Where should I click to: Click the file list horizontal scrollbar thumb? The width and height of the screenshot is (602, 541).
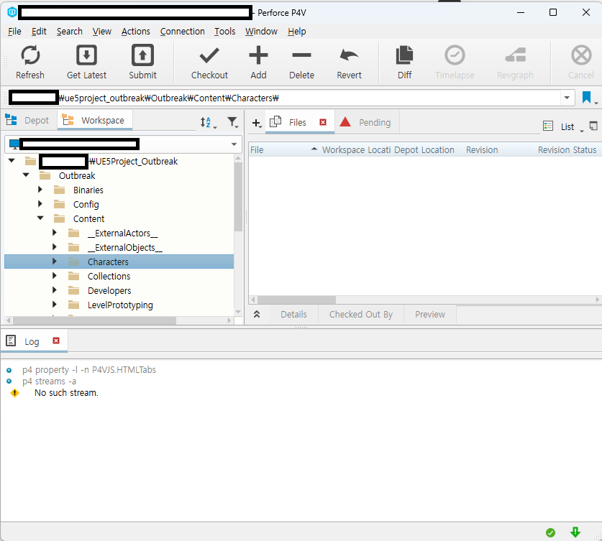[x=296, y=300]
